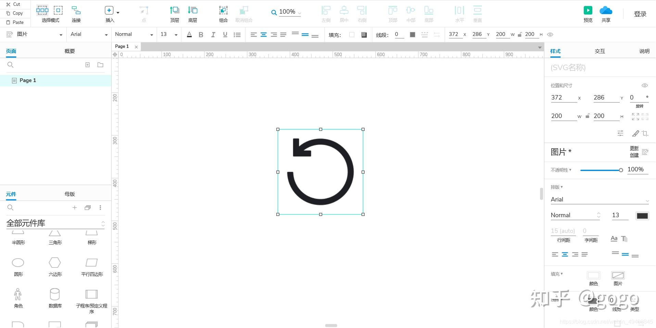Select Page 1 in the pages tree

[28, 80]
